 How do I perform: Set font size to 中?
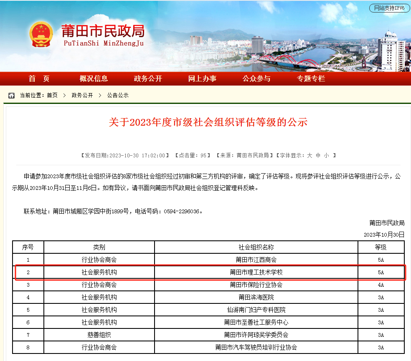pyautogui.click(x=318, y=156)
